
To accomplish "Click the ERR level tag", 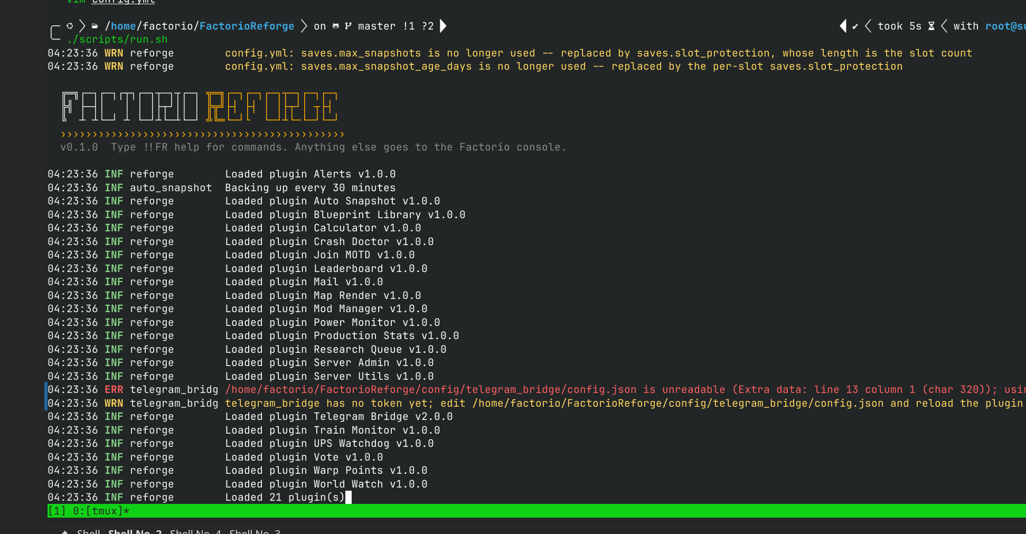I will tap(114, 390).
